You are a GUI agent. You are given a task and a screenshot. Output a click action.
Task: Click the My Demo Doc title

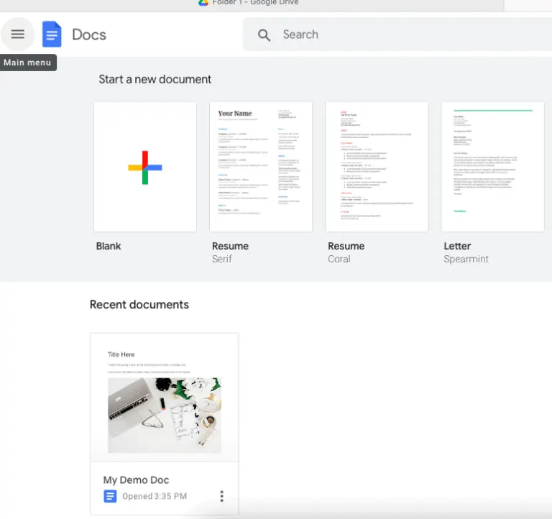tap(136, 479)
